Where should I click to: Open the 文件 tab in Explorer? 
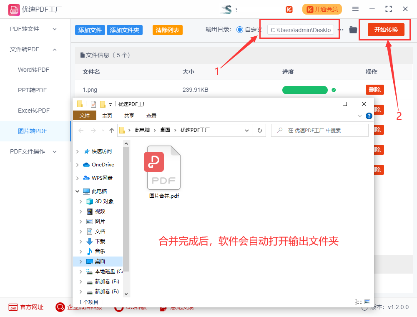pos(85,116)
